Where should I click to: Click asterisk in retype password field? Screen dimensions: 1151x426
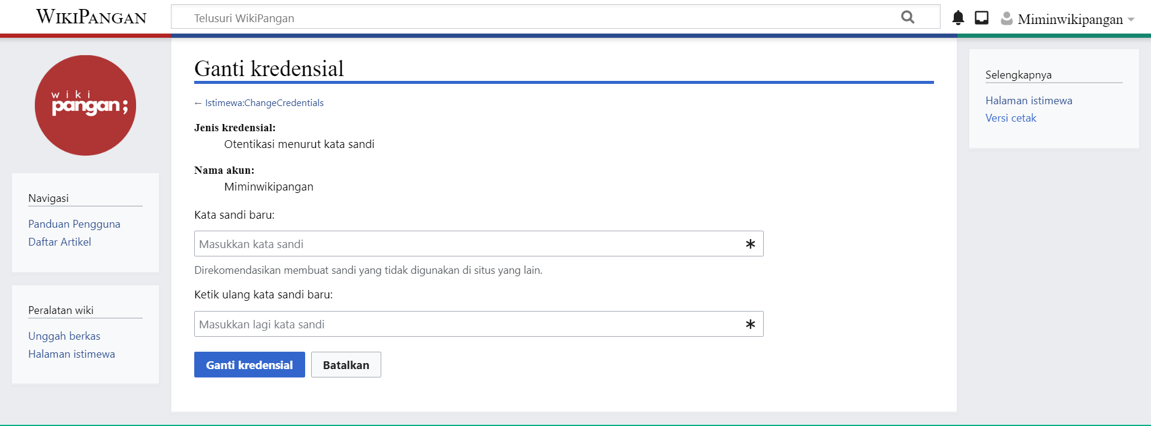tap(750, 324)
